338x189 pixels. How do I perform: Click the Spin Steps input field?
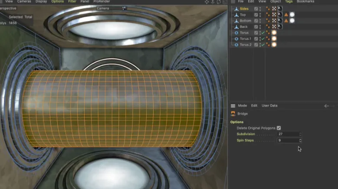(x=287, y=140)
